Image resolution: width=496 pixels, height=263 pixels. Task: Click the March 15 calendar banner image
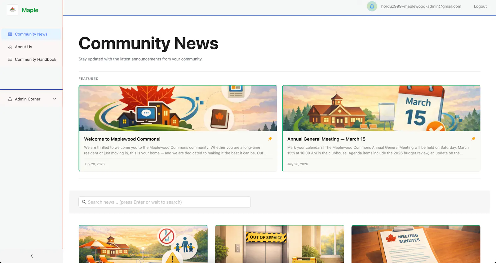pos(381,108)
